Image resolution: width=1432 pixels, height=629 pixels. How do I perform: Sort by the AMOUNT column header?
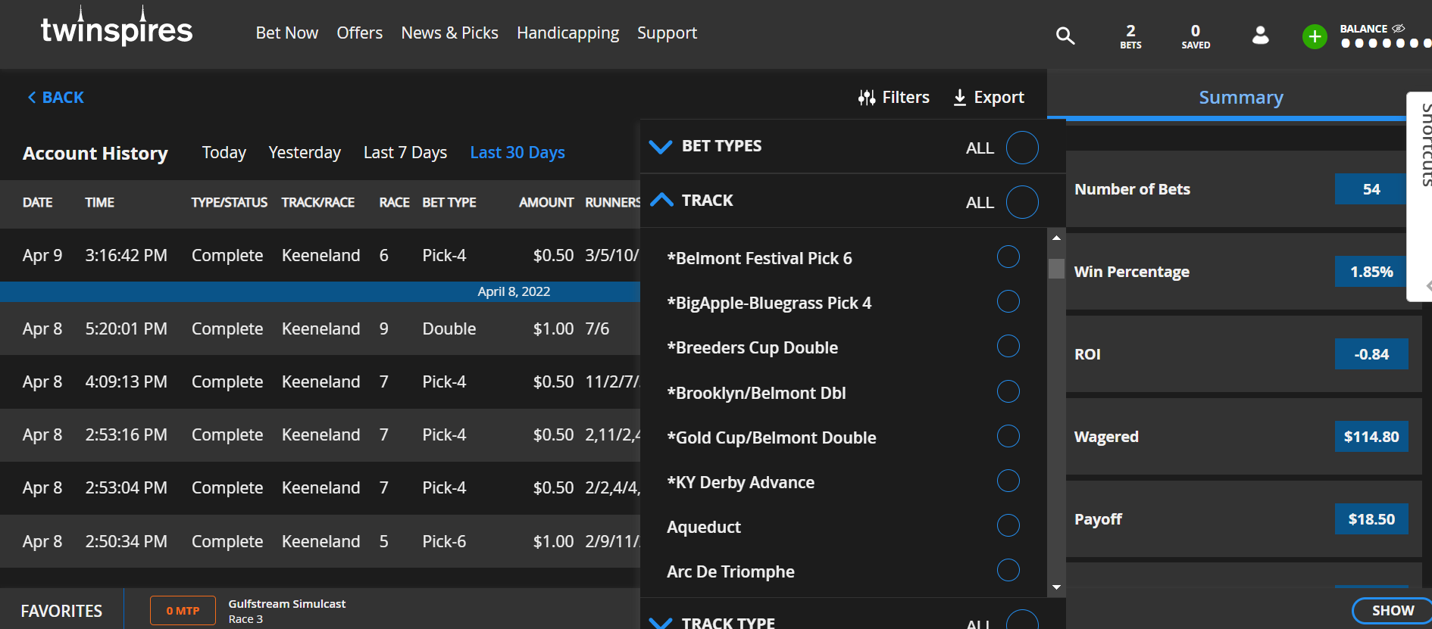point(546,203)
